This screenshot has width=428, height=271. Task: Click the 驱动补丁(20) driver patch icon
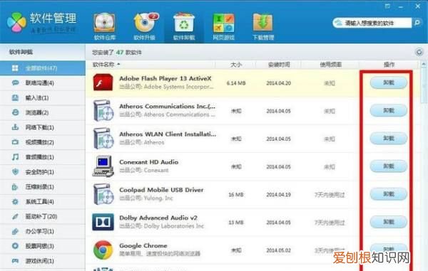point(15,216)
